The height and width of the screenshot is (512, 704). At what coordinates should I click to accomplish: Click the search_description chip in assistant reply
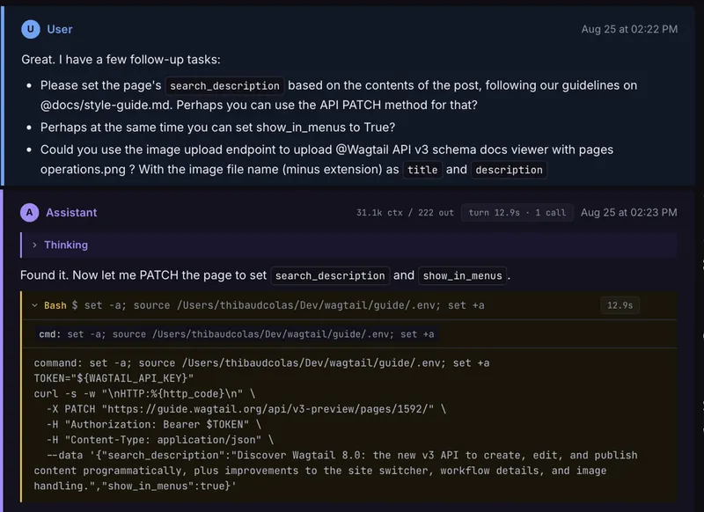[330, 275]
